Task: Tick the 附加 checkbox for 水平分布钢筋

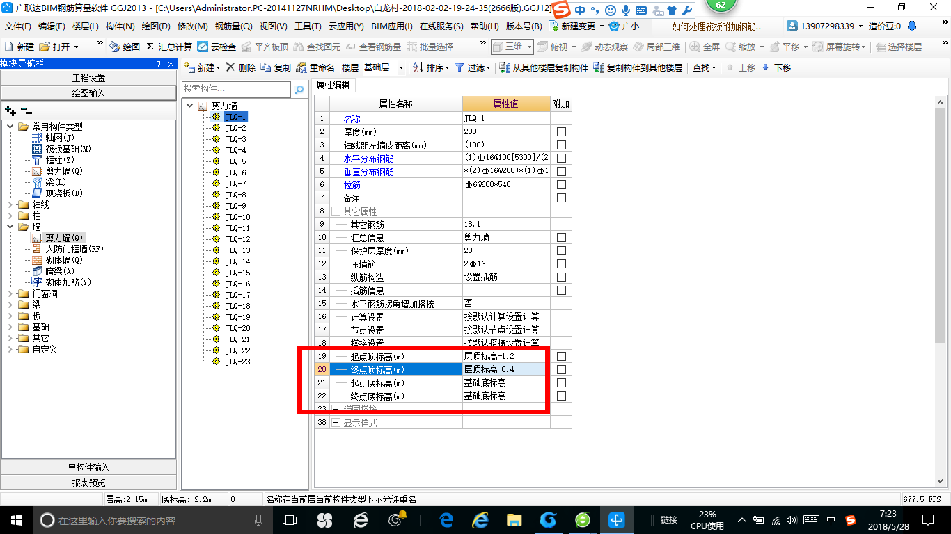Action: [561, 158]
